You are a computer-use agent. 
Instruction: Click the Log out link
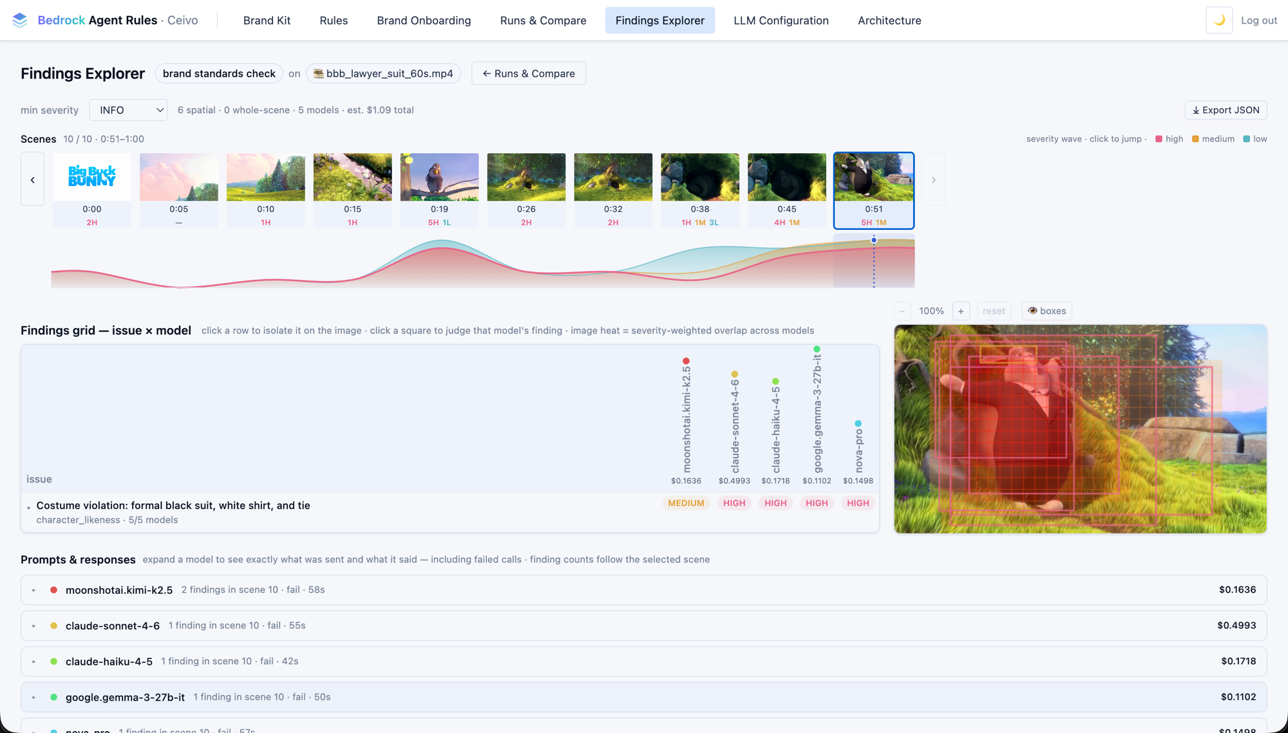click(1258, 21)
